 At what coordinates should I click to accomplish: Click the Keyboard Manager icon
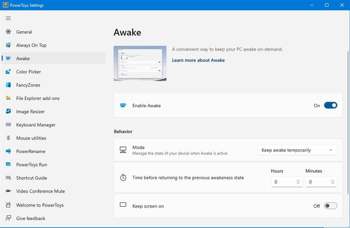coord(8,124)
